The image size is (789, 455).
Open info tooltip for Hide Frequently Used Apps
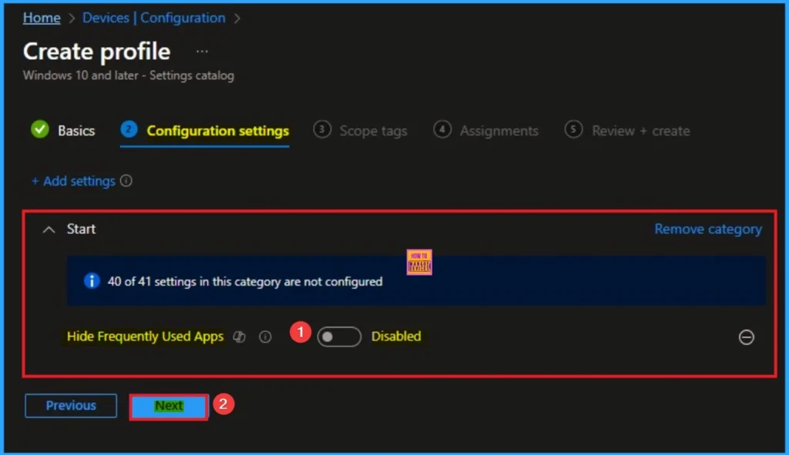265,337
